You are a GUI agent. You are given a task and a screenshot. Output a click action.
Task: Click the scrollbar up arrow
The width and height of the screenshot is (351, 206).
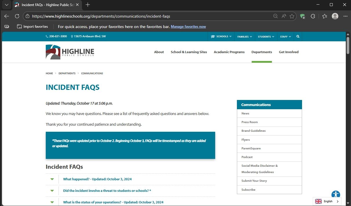tap(348, 34)
